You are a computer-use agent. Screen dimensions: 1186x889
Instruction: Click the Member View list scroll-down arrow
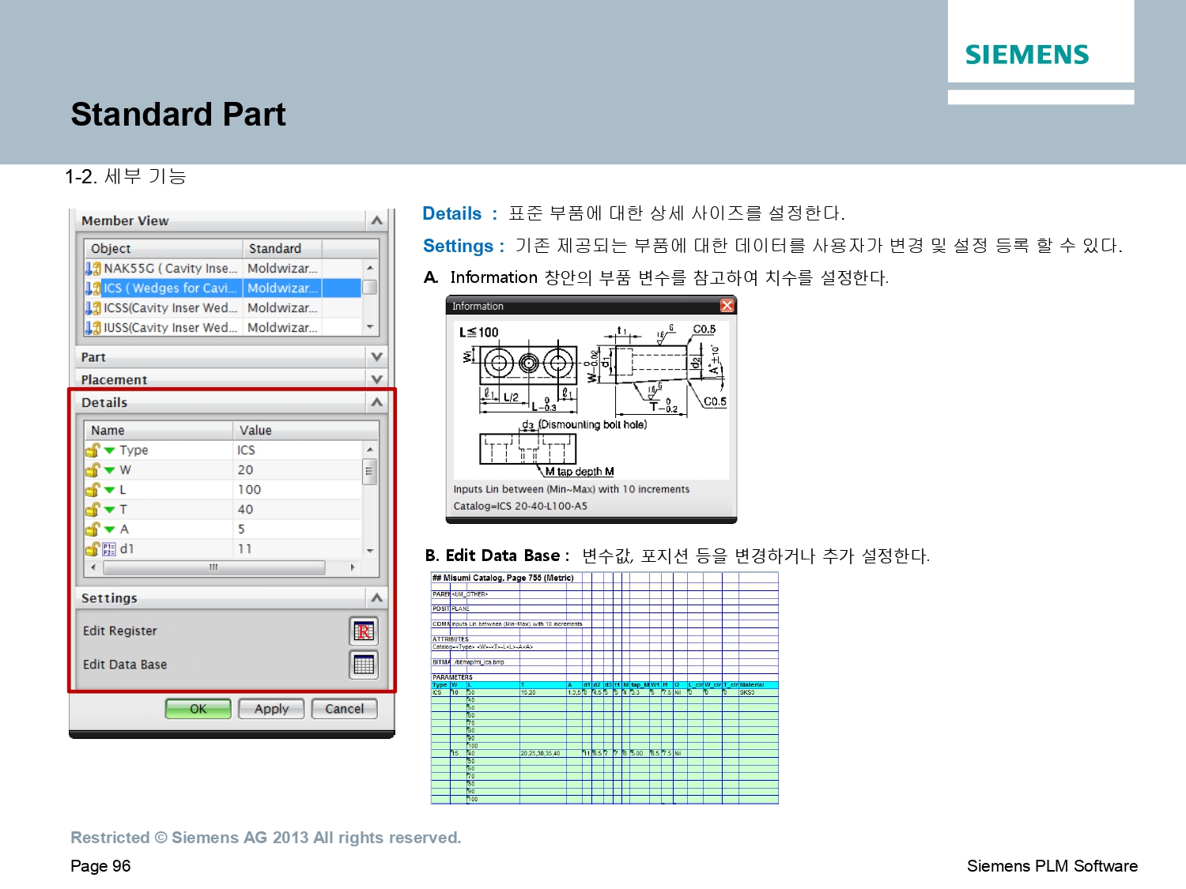[369, 327]
